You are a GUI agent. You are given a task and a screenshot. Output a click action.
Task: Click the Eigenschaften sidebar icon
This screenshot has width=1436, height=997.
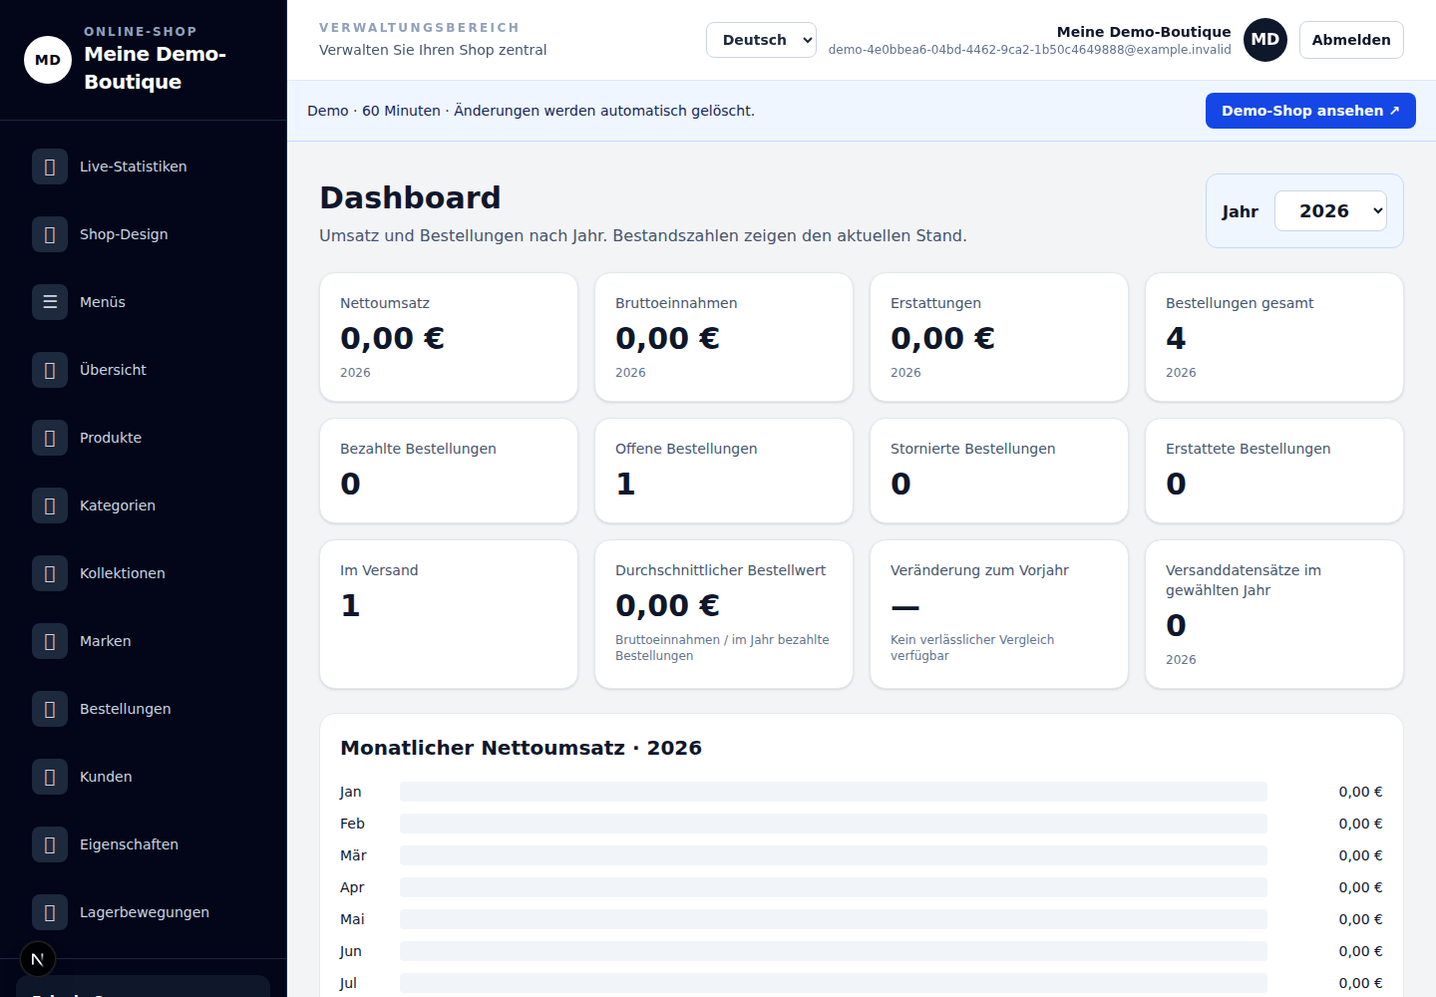click(x=50, y=844)
